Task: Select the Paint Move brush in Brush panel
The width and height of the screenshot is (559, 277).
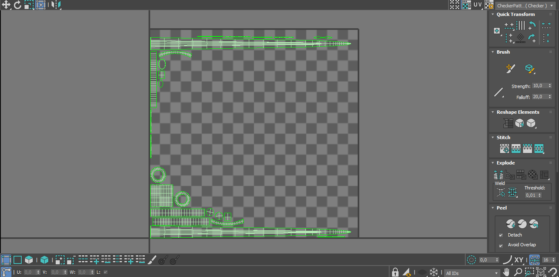Action: pos(510,68)
